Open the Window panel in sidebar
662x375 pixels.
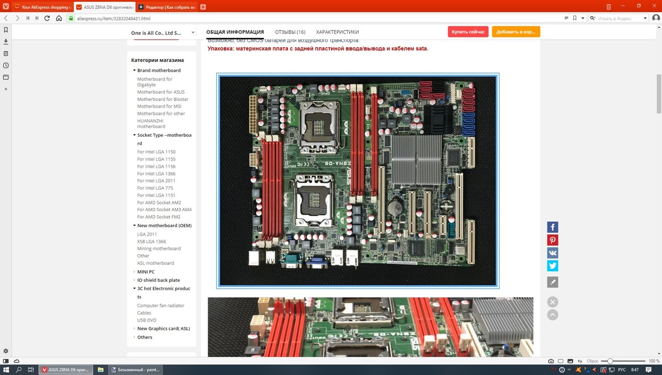pyautogui.click(x=6, y=77)
